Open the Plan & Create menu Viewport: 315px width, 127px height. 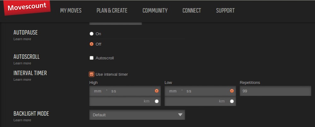click(x=112, y=11)
